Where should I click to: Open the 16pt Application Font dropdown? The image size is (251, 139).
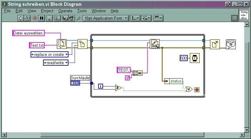coord(106,18)
